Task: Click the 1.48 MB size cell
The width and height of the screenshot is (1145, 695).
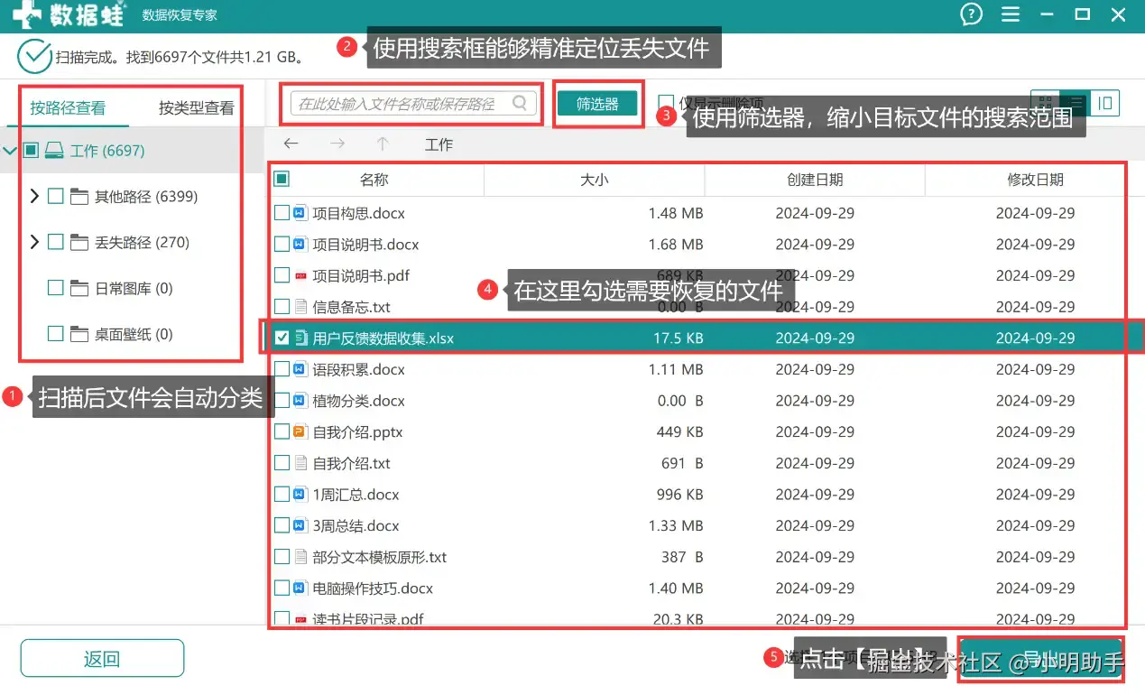Action: tap(676, 214)
